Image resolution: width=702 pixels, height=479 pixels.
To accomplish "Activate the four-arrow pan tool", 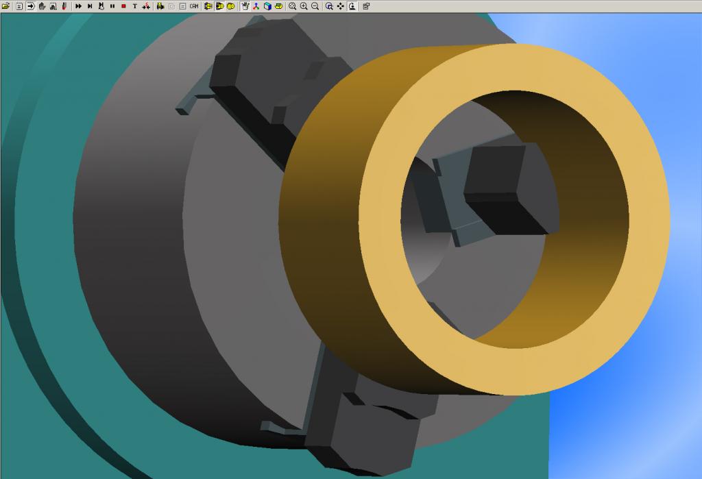I will coord(341,6).
